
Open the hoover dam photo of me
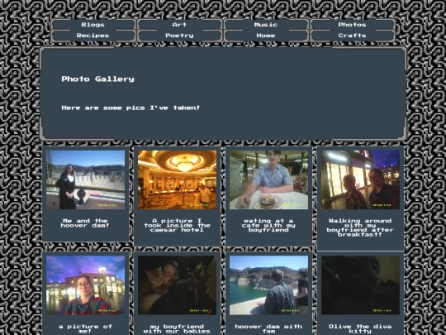85,179
